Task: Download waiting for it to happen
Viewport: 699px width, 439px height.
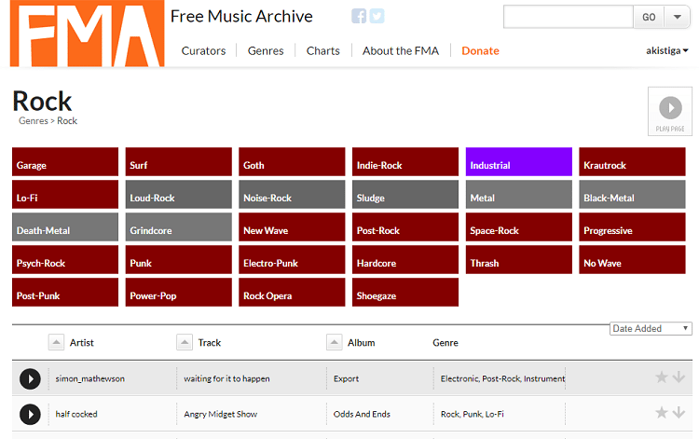Action: (678, 377)
